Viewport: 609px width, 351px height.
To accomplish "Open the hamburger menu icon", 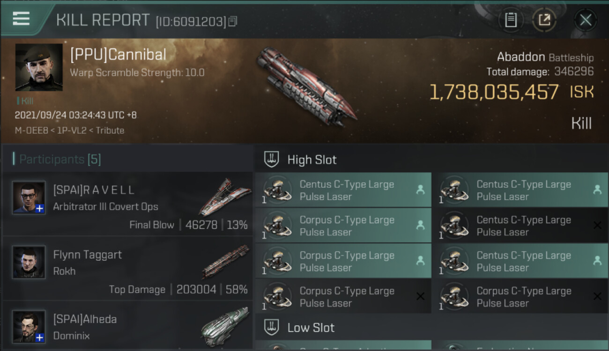I will pyautogui.click(x=21, y=19).
